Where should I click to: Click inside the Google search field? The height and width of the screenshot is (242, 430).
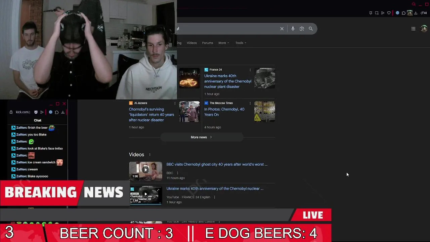coord(228,29)
